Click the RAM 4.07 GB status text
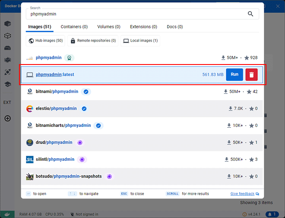 (31, 215)
